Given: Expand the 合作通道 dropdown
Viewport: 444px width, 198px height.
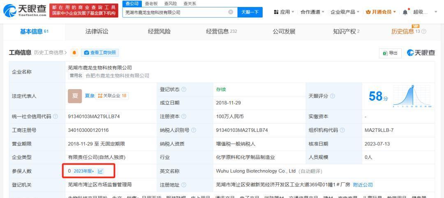Looking at the screenshot, I should click(312, 12).
